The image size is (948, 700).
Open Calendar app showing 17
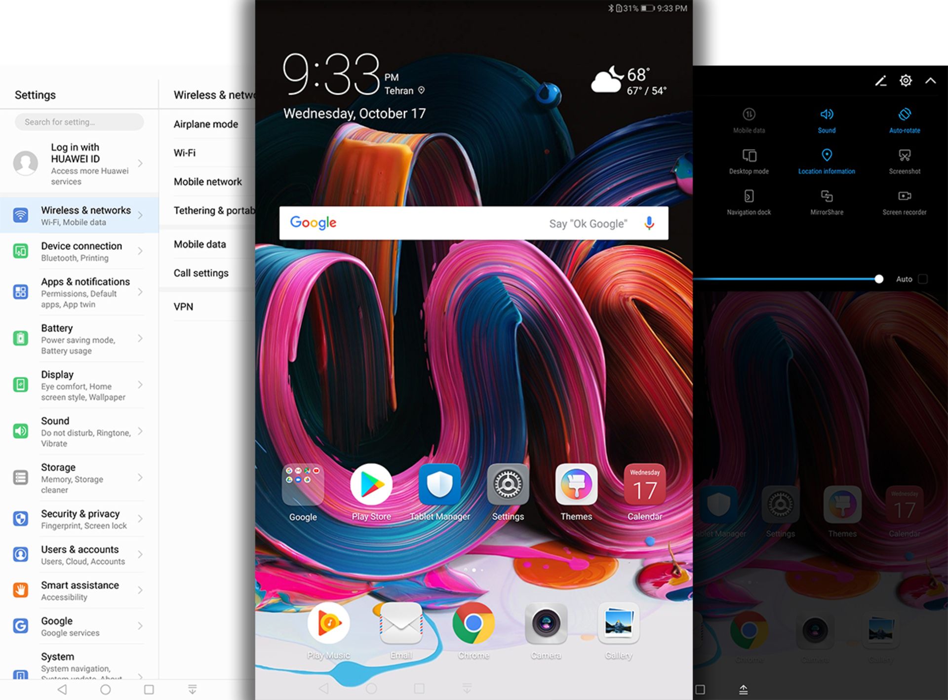click(x=644, y=485)
